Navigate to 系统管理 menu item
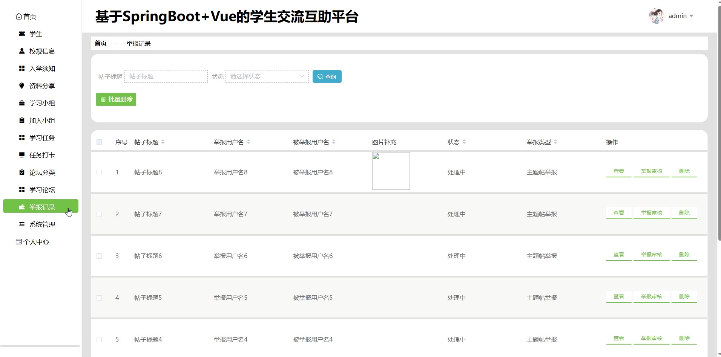The height and width of the screenshot is (357, 721). click(x=42, y=224)
